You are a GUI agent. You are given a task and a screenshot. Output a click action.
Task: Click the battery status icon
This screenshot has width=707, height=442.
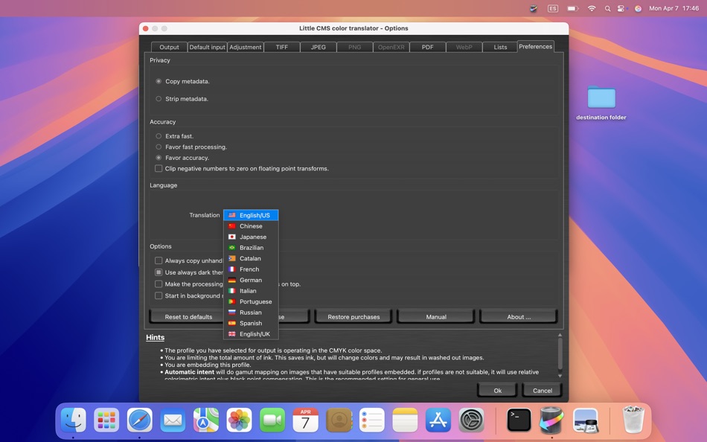(x=572, y=8)
